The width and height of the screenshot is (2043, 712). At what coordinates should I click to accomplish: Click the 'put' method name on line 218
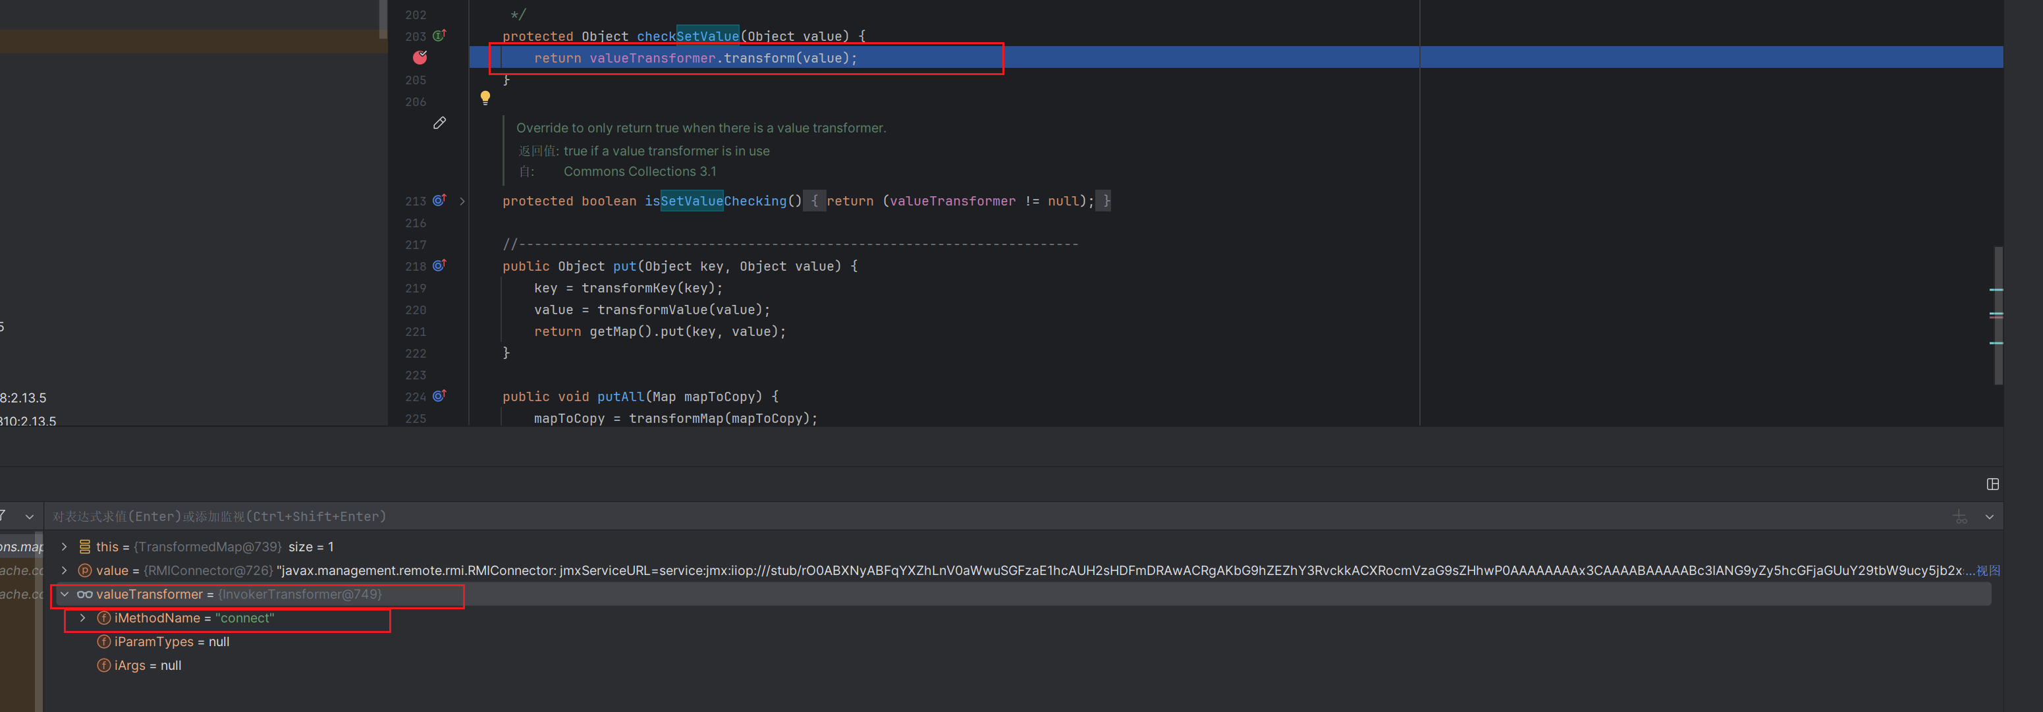624,266
